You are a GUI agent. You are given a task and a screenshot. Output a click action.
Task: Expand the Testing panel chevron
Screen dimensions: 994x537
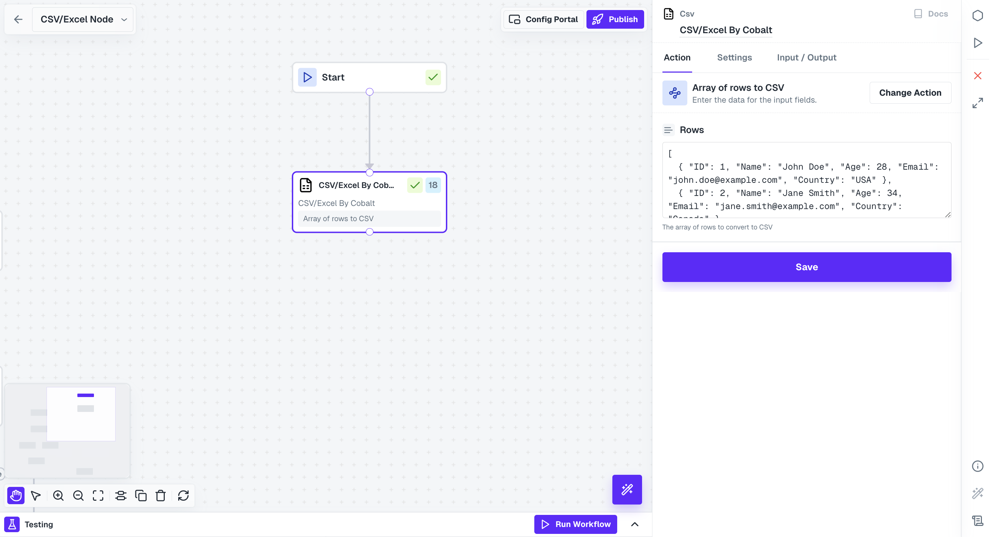pyautogui.click(x=635, y=524)
